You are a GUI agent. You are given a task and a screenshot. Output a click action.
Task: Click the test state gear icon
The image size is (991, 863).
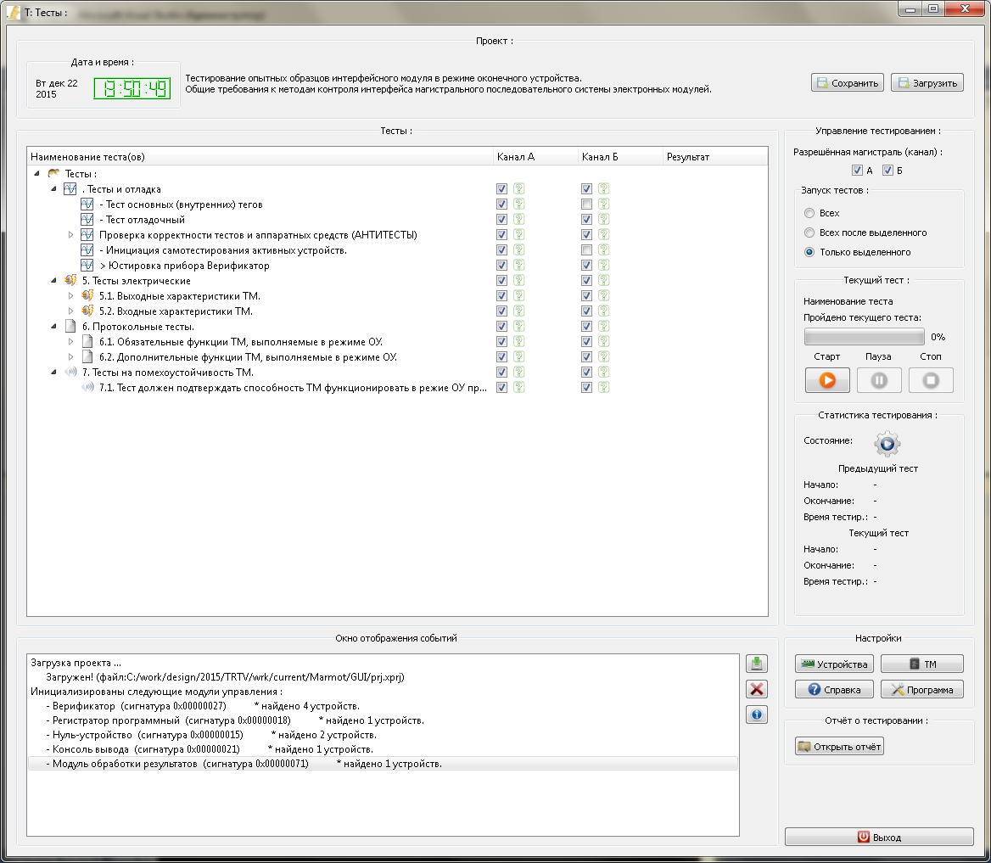(x=887, y=443)
